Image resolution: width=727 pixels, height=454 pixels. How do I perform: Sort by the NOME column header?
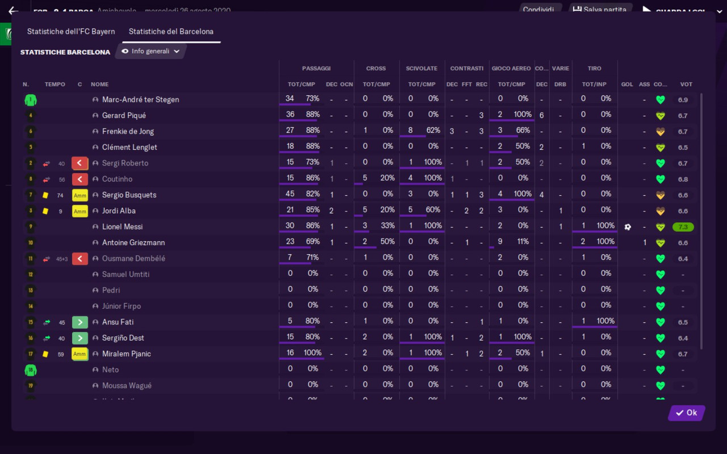pyautogui.click(x=99, y=85)
